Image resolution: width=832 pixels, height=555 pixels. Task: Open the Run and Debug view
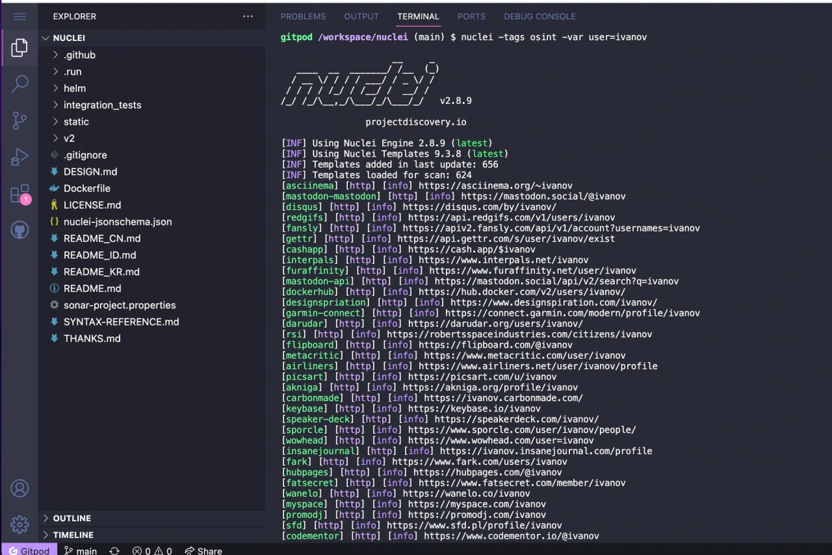click(x=19, y=157)
